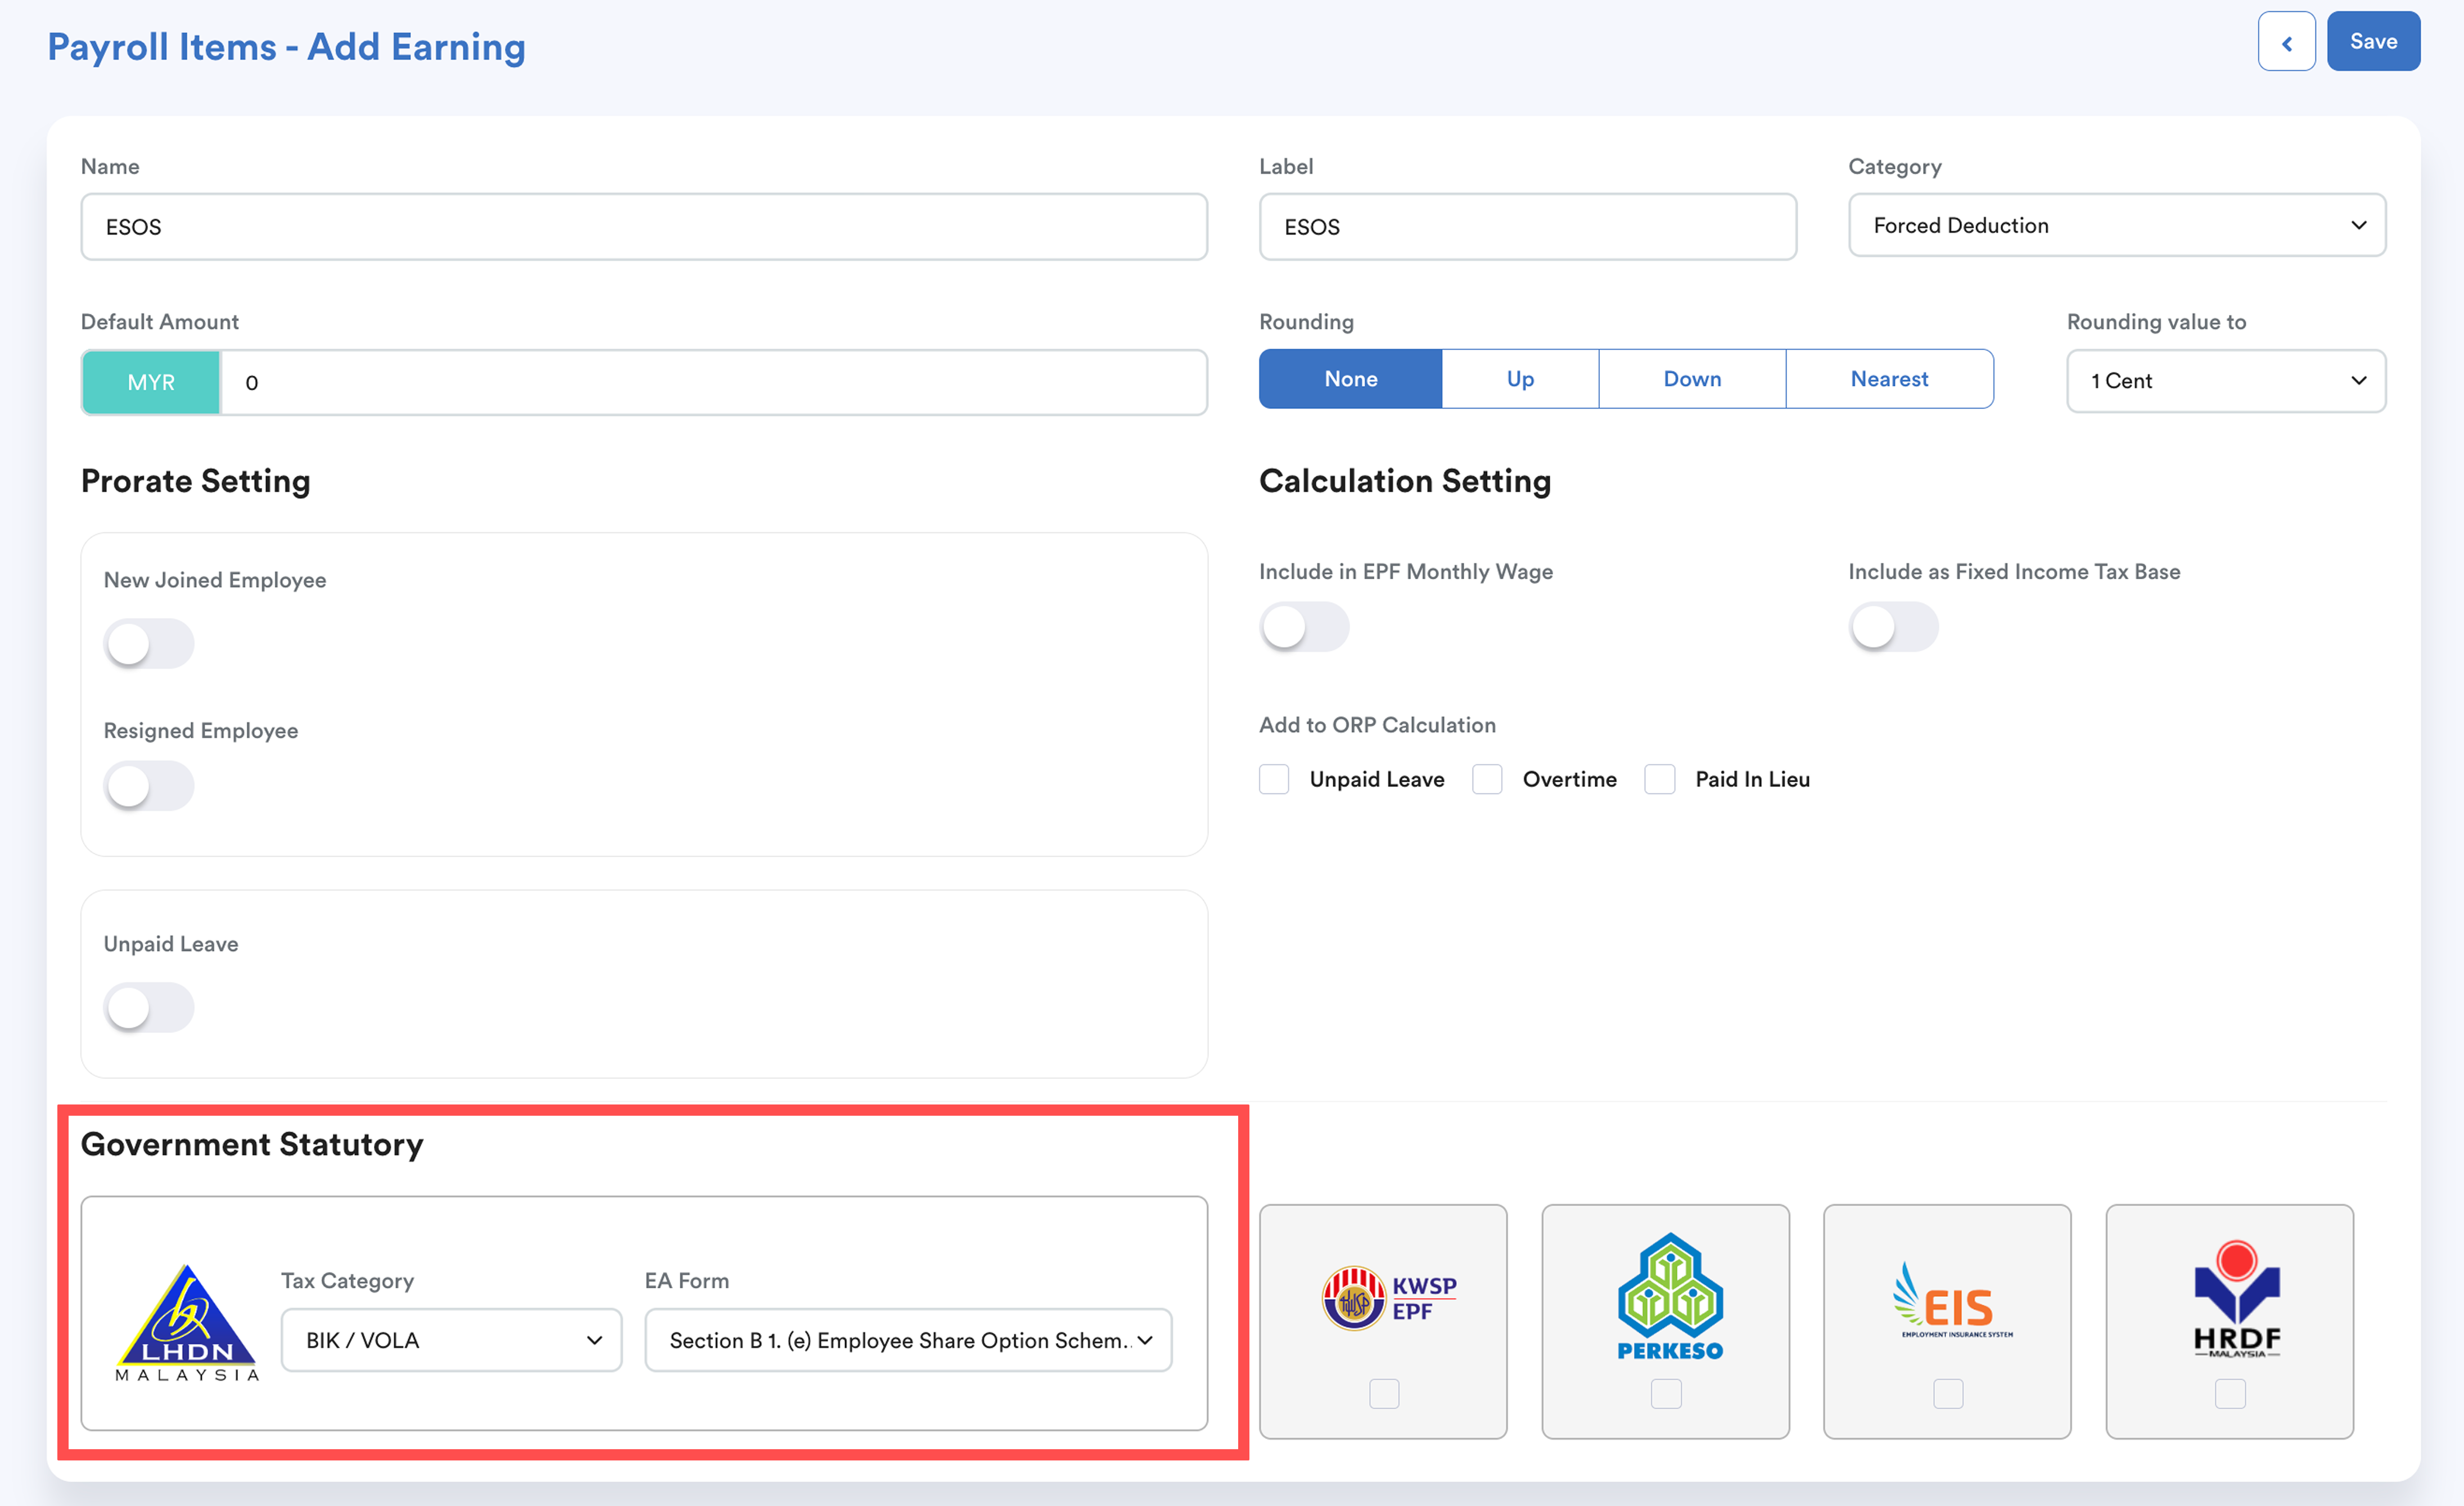Expand the Rounding value to dropdown
The width and height of the screenshot is (2464, 1506).
(2225, 381)
